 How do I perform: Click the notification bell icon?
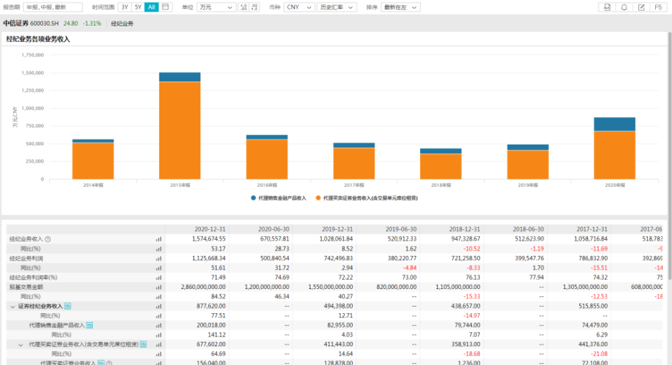(624, 7)
